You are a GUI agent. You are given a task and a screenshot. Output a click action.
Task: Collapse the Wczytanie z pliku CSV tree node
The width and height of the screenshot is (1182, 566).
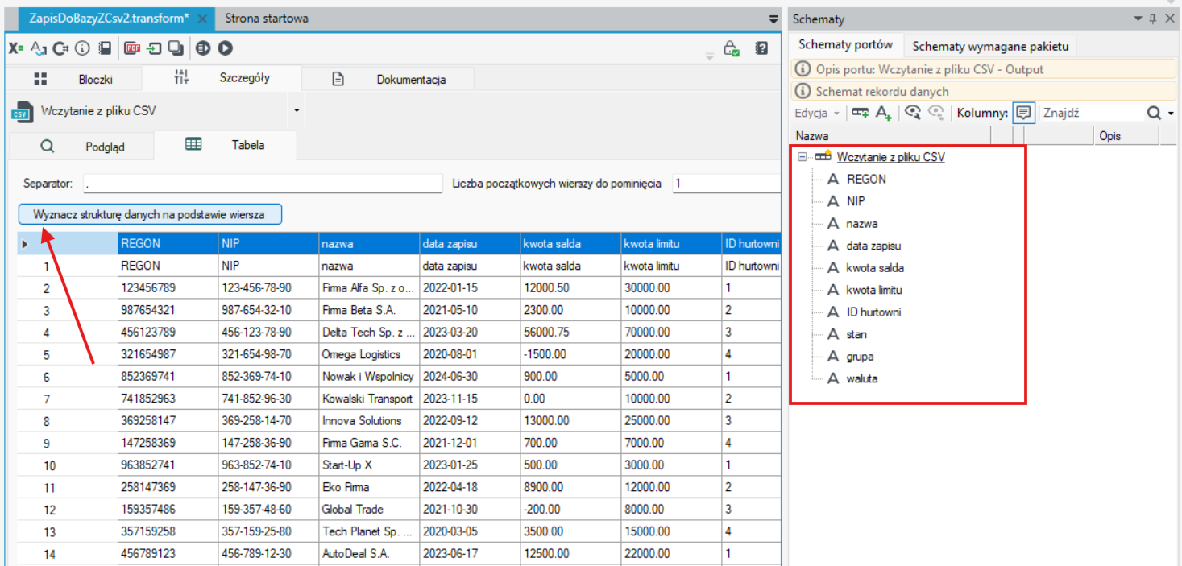(x=802, y=157)
